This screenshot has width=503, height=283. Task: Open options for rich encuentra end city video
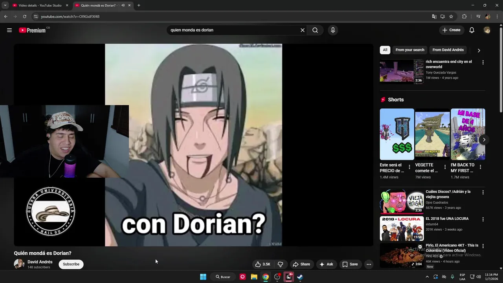point(483,62)
